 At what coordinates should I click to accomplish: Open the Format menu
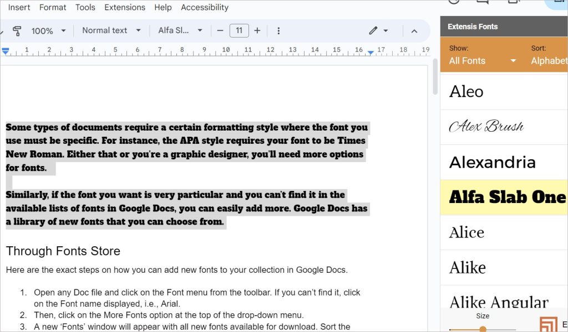(x=53, y=7)
